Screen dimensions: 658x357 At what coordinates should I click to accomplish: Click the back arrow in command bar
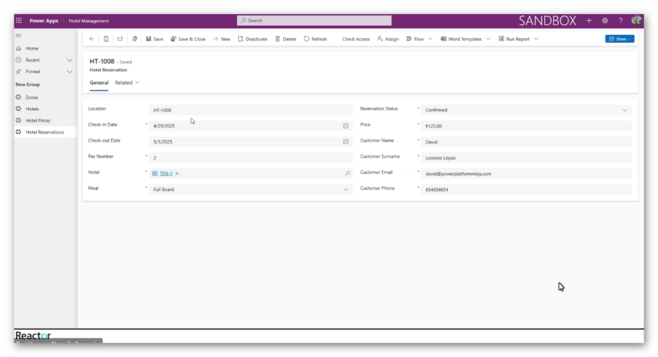pos(91,39)
